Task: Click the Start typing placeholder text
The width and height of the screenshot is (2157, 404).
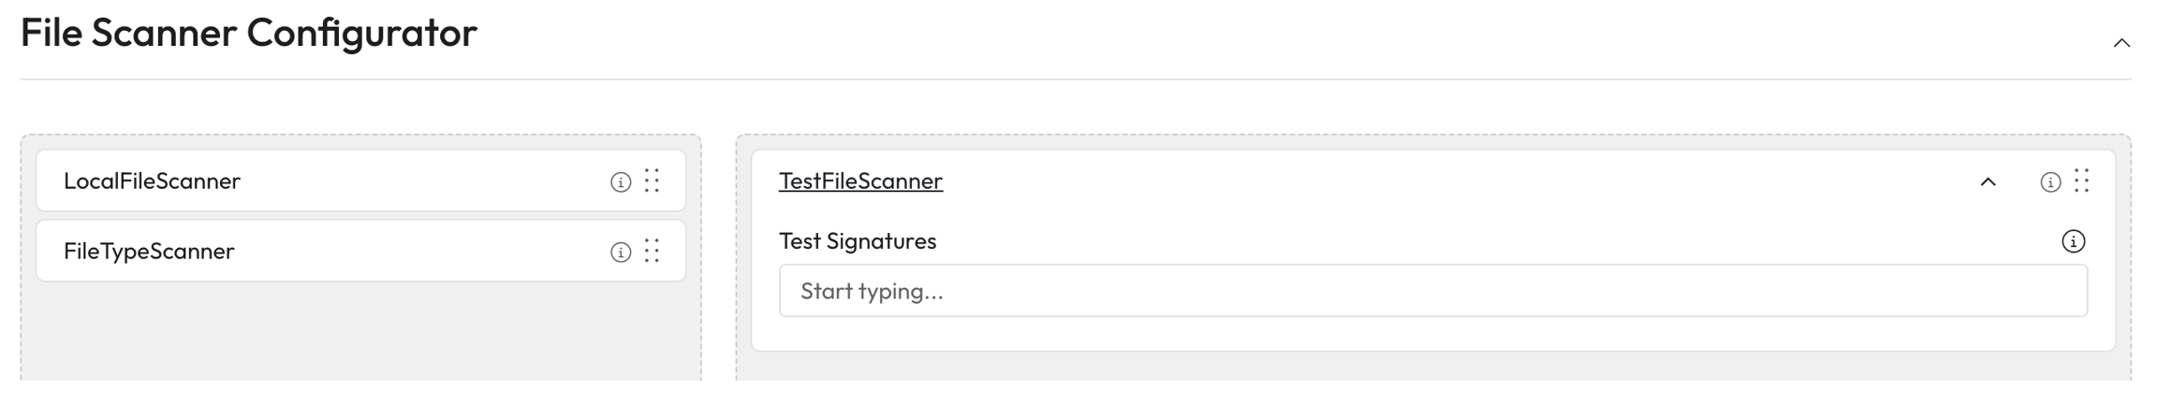Action: click(872, 292)
